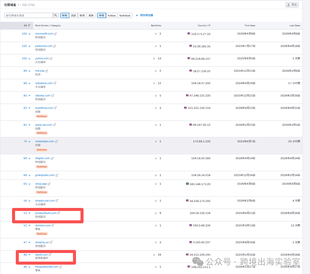
Task: Click Root Domain / Category column header
Action: [48, 26]
